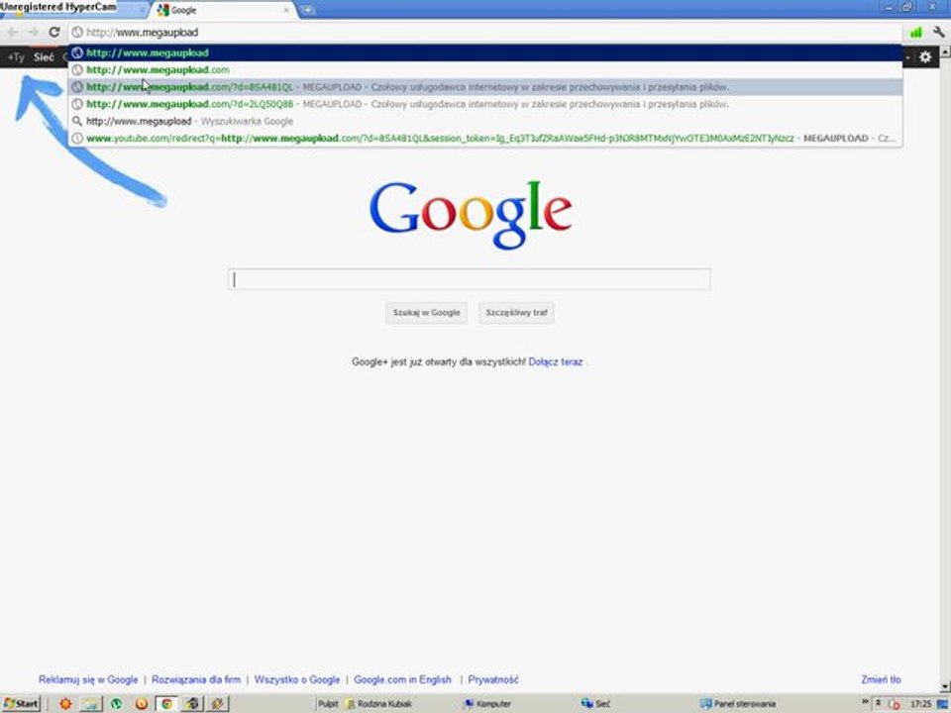
Task: Select suggestion http://www.megaupload.com
Action: [485, 69]
